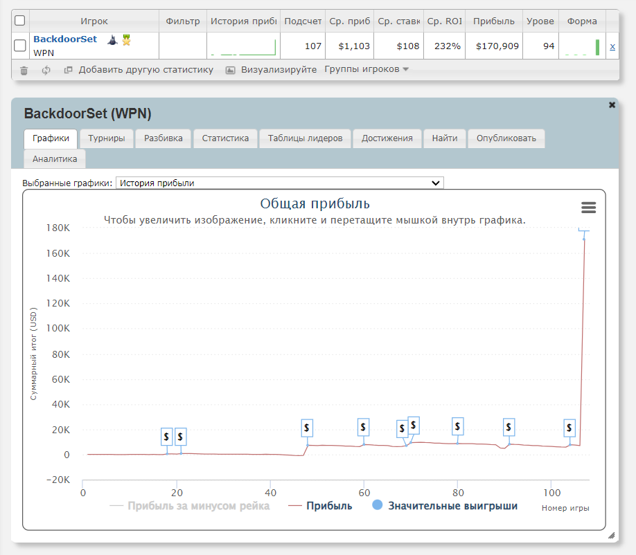Viewport: 636px width, 555px height.
Task: Click the dollar marker near game 48
Action: click(x=306, y=428)
